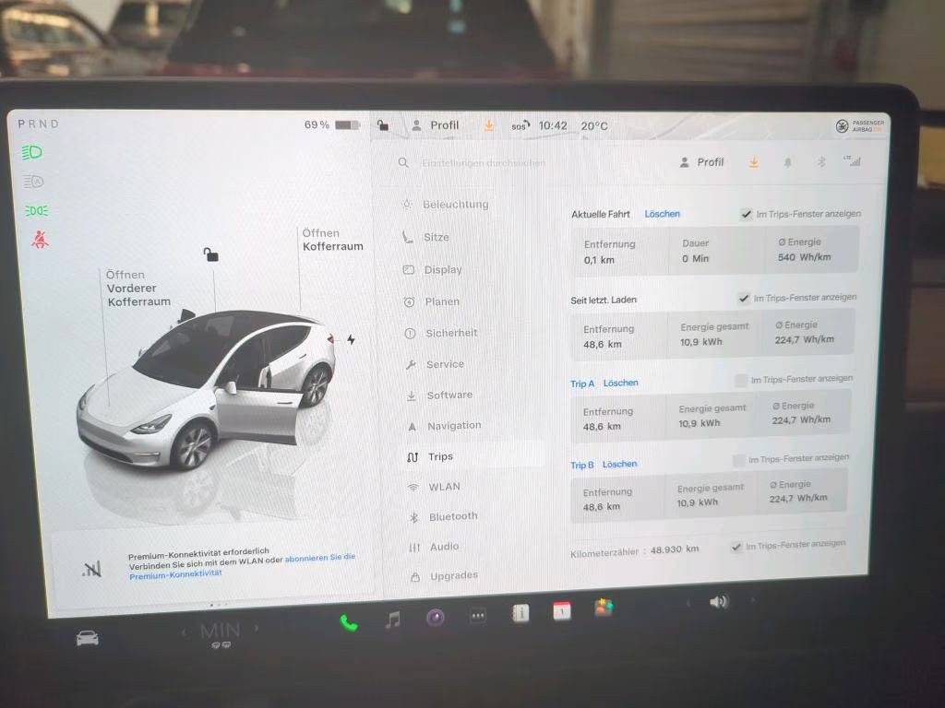Open the manual info app icon
The height and width of the screenshot is (708, 945).
[x=520, y=613]
